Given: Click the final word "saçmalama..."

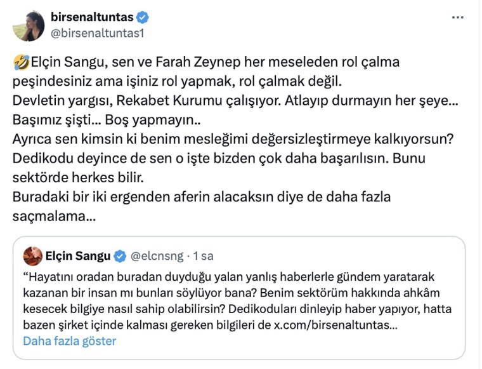Looking at the screenshot, I should [54, 215].
